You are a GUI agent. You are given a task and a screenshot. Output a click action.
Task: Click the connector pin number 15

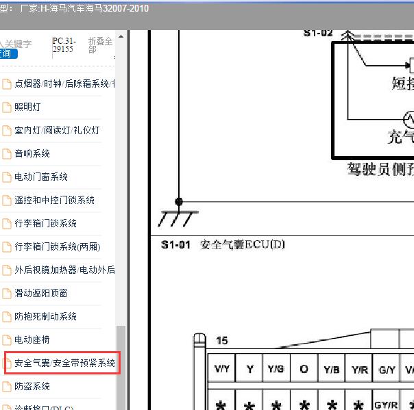pos(222,341)
